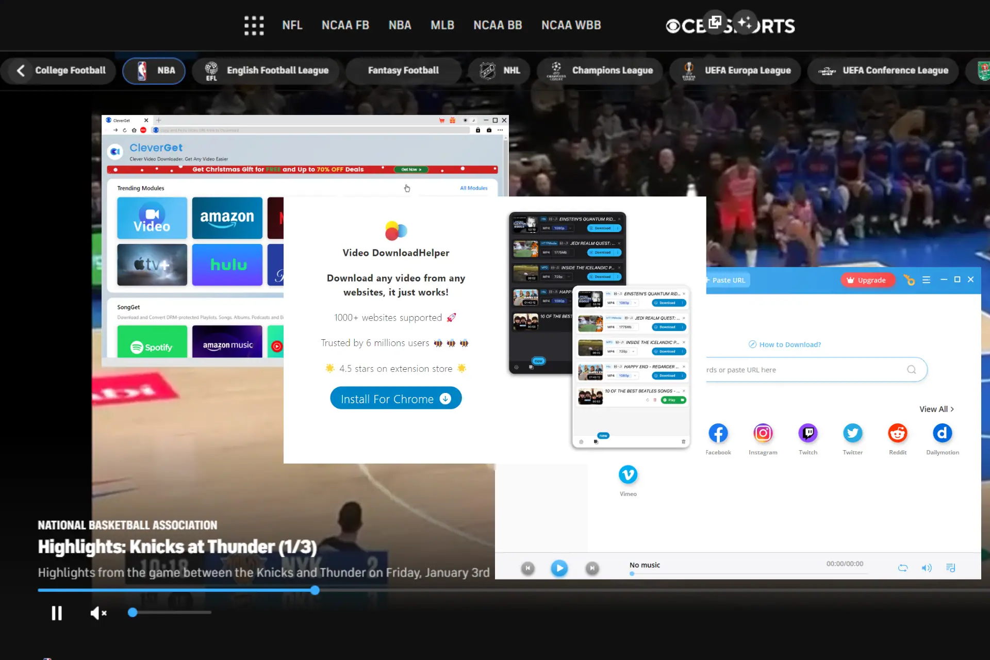The image size is (990, 660).
Task: Open the CleverGet shopping cart icon
Action: click(442, 120)
